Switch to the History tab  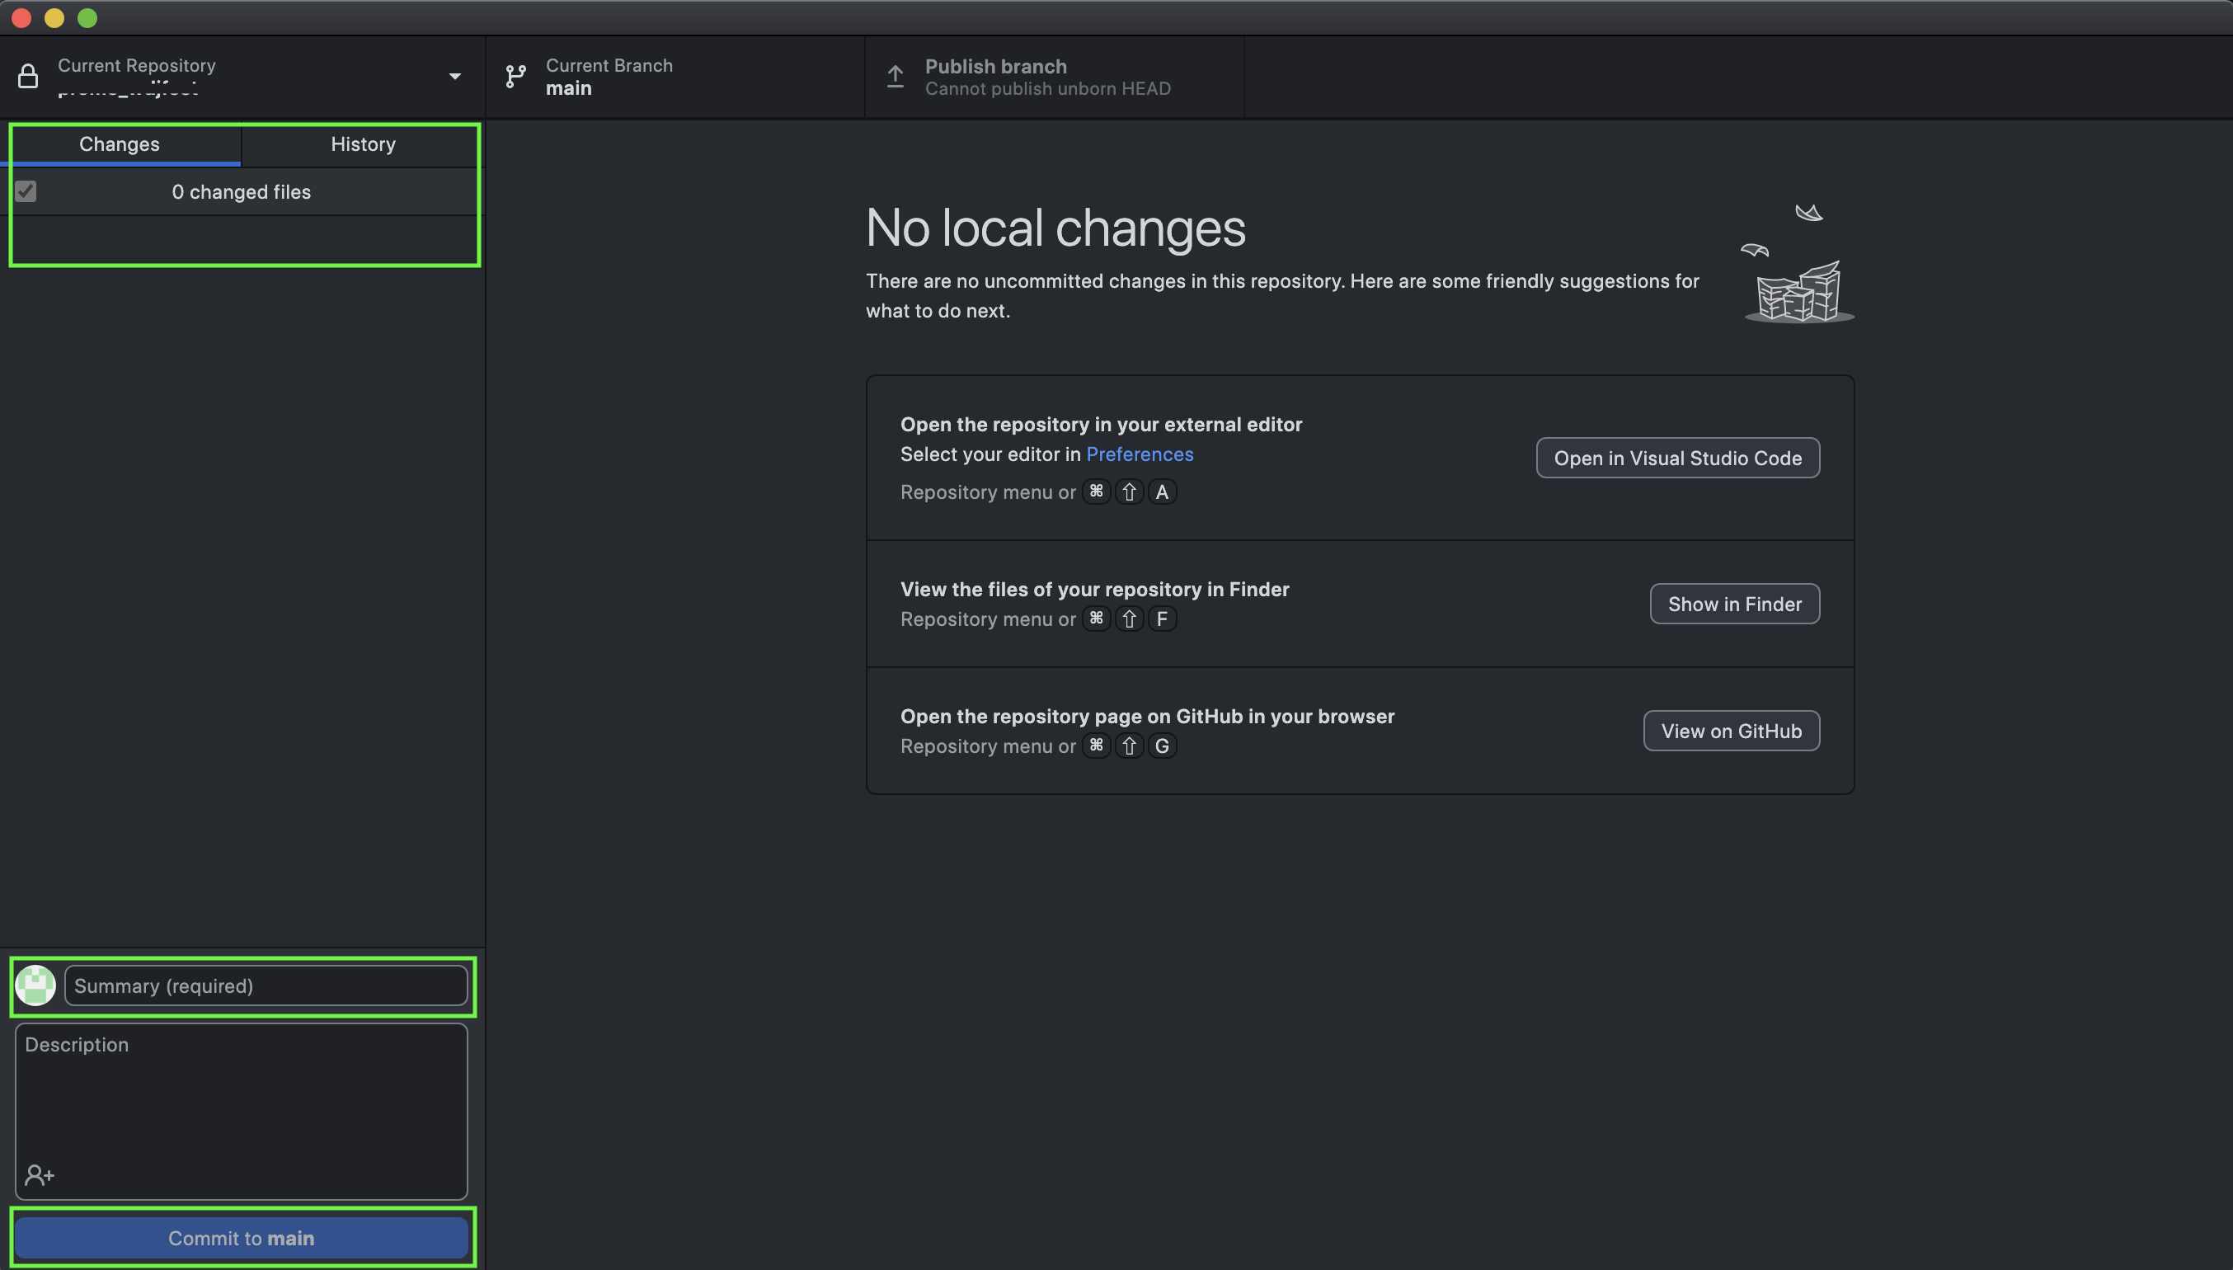[x=363, y=144]
